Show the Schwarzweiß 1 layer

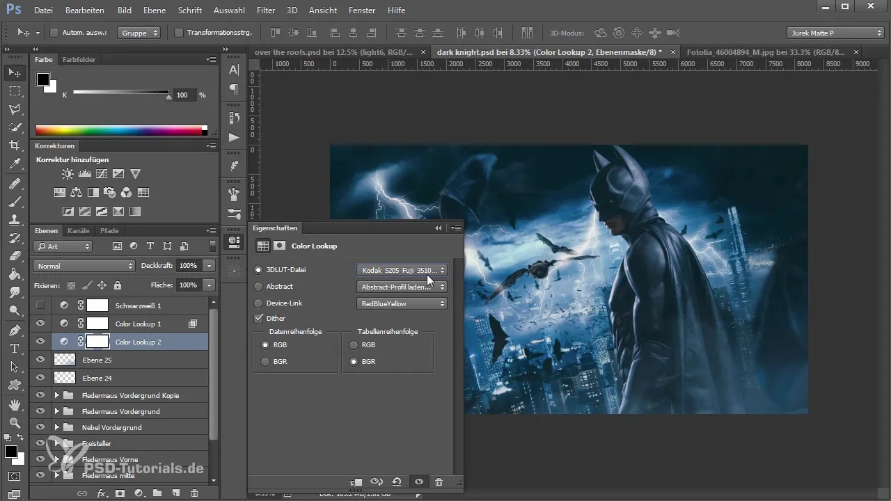(x=40, y=305)
